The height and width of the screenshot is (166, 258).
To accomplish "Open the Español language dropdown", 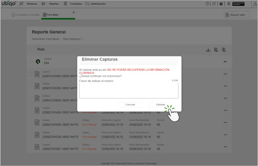I will (238, 4).
